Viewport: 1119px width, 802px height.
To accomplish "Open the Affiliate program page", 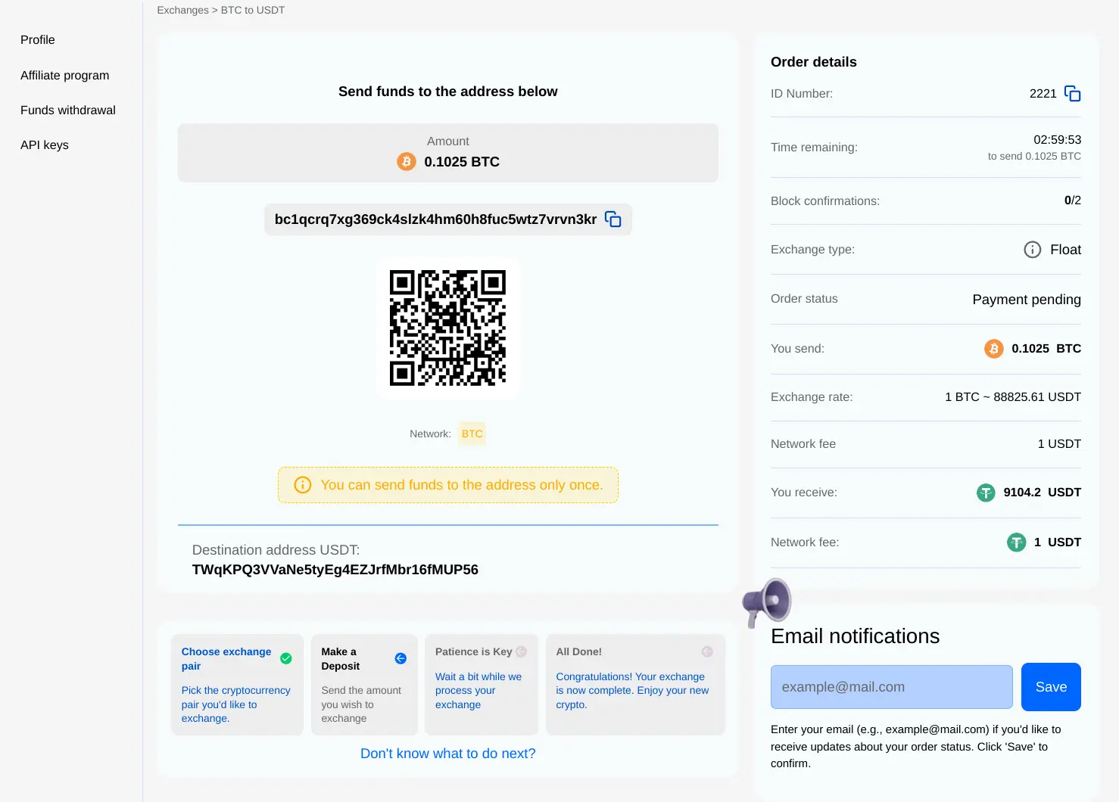I will click(x=65, y=76).
